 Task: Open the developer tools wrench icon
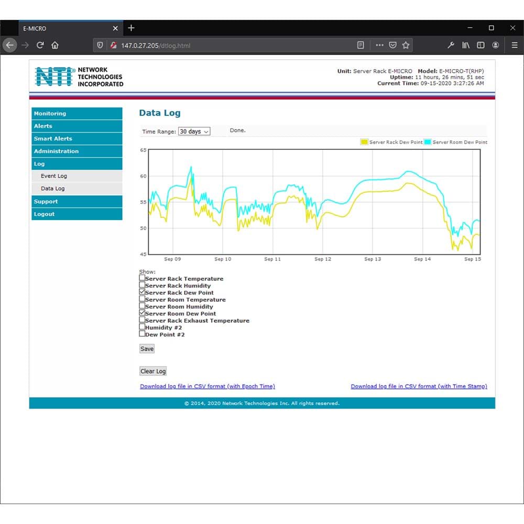451,45
